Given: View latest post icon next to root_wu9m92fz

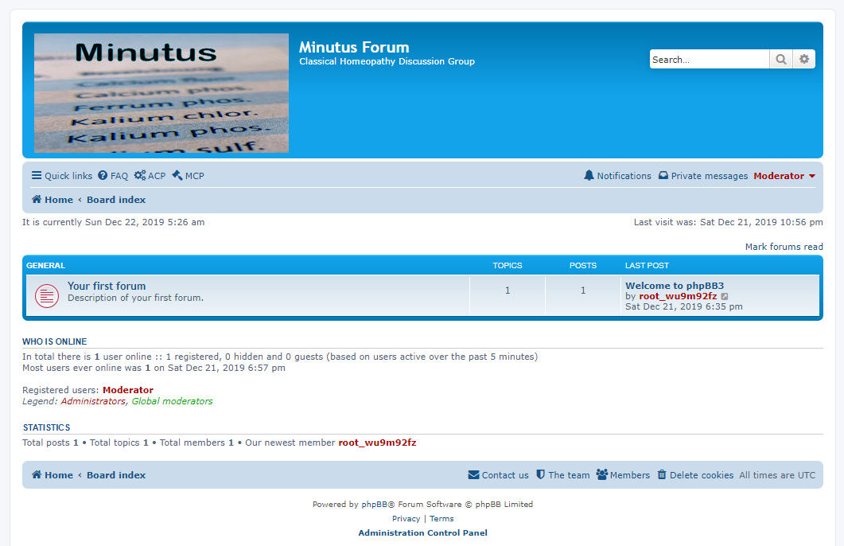Looking at the screenshot, I should tap(725, 297).
